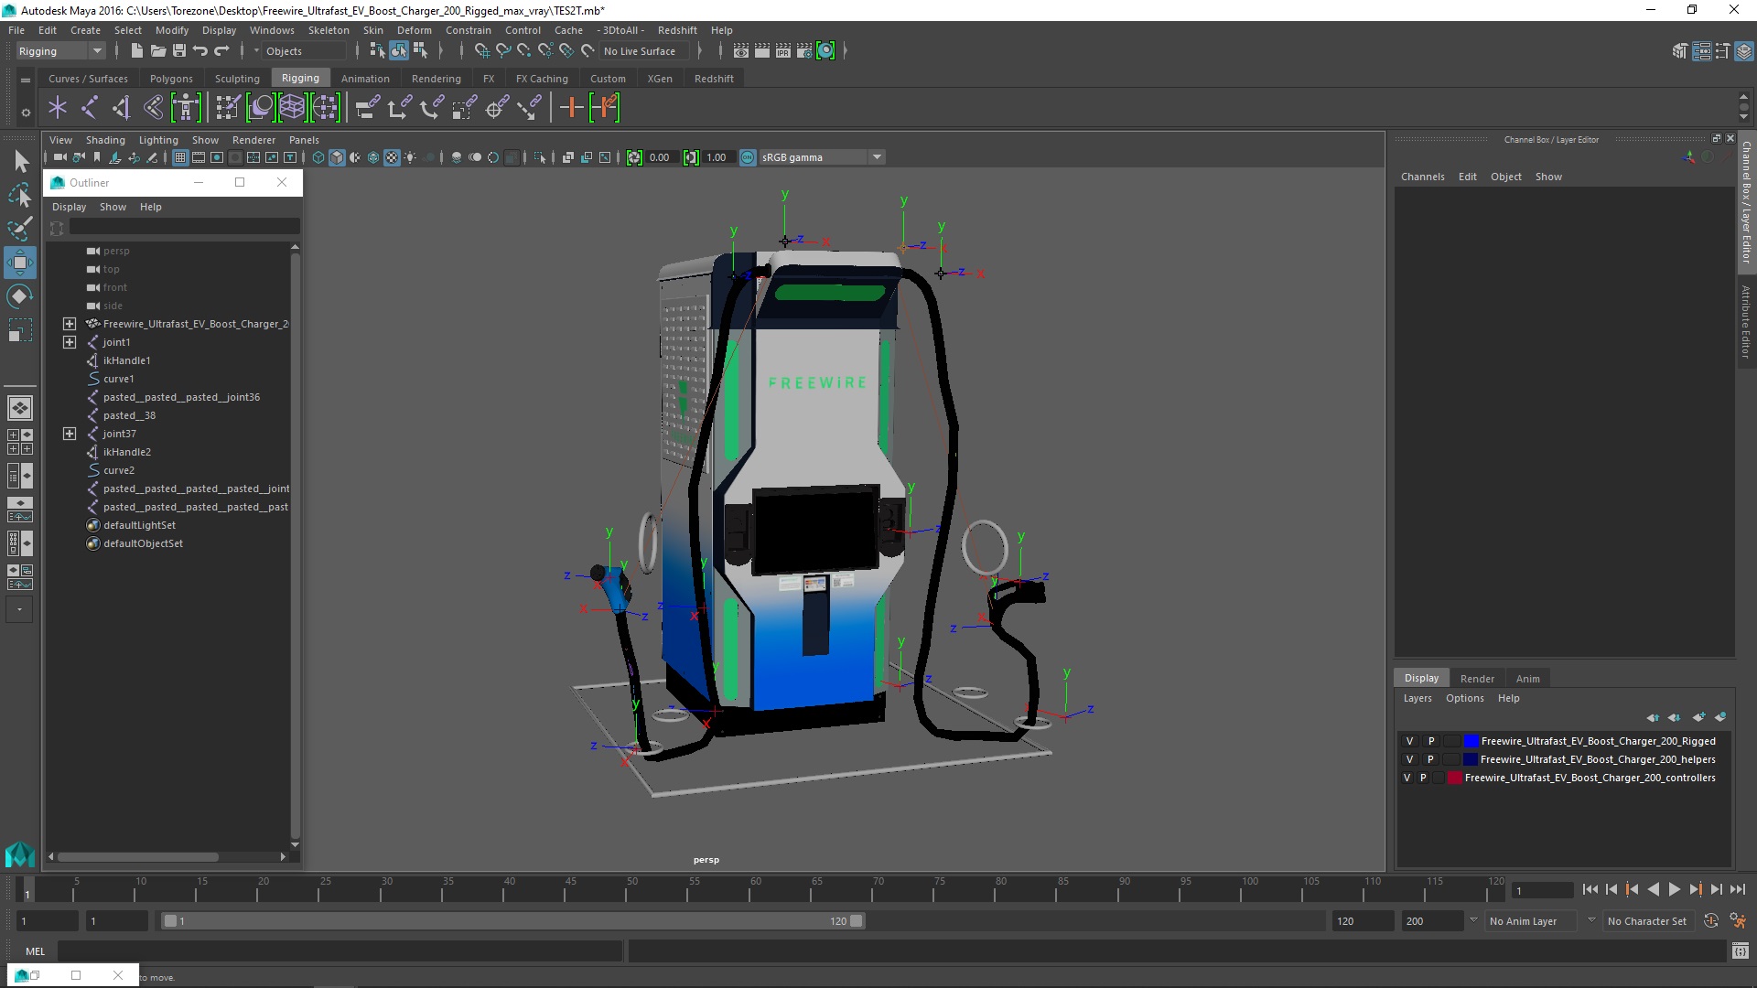The height and width of the screenshot is (988, 1757).
Task: Toggle the viewport grid display icon
Action: click(180, 157)
